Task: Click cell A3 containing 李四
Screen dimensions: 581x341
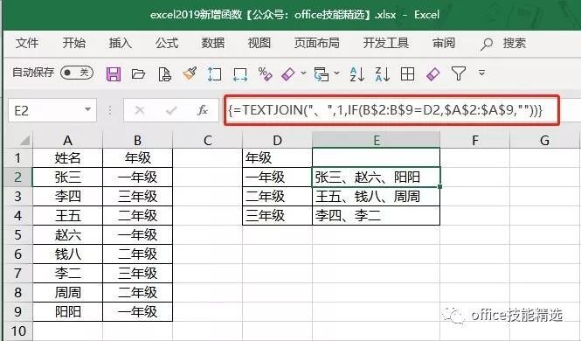Action: tap(67, 197)
